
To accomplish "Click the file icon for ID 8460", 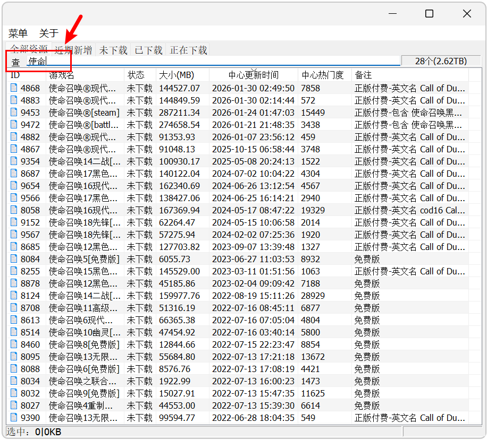I will [x=14, y=344].
